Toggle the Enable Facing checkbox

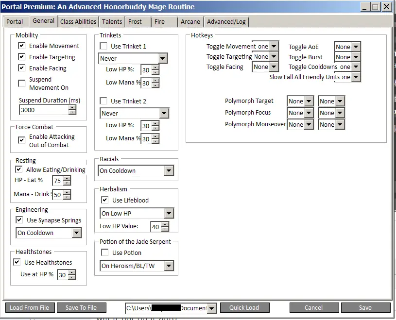click(x=22, y=68)
